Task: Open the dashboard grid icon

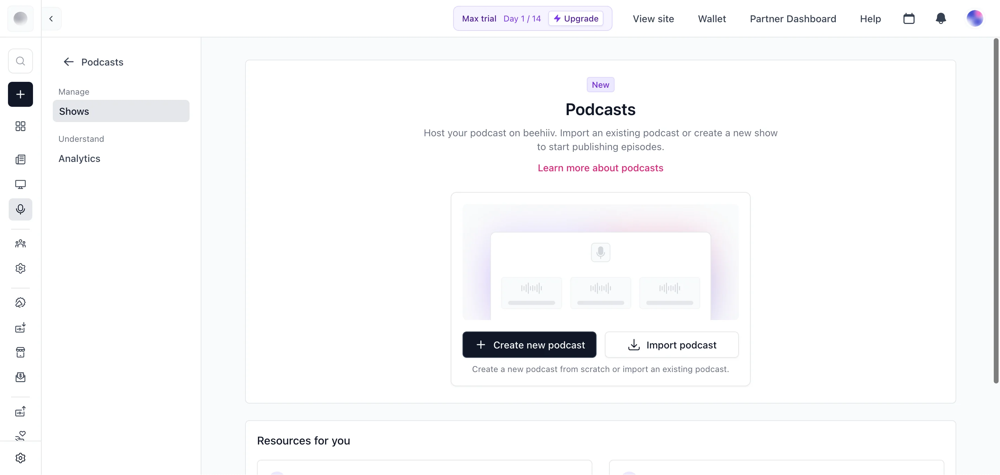Action: point(20,126)
